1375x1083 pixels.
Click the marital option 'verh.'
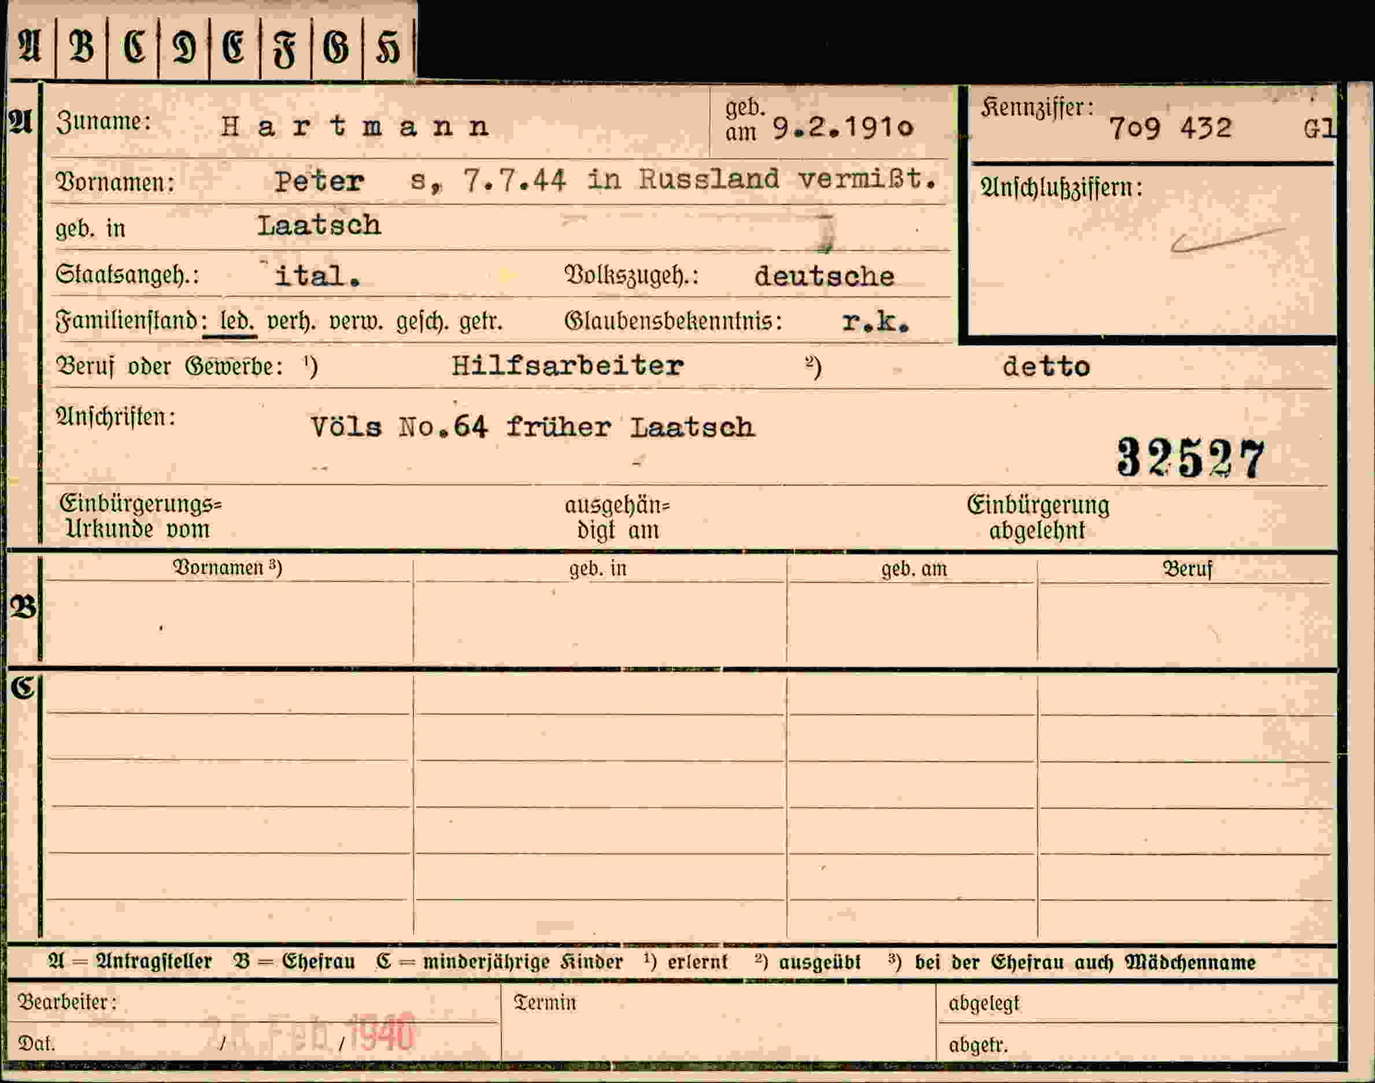coord(291,322)
